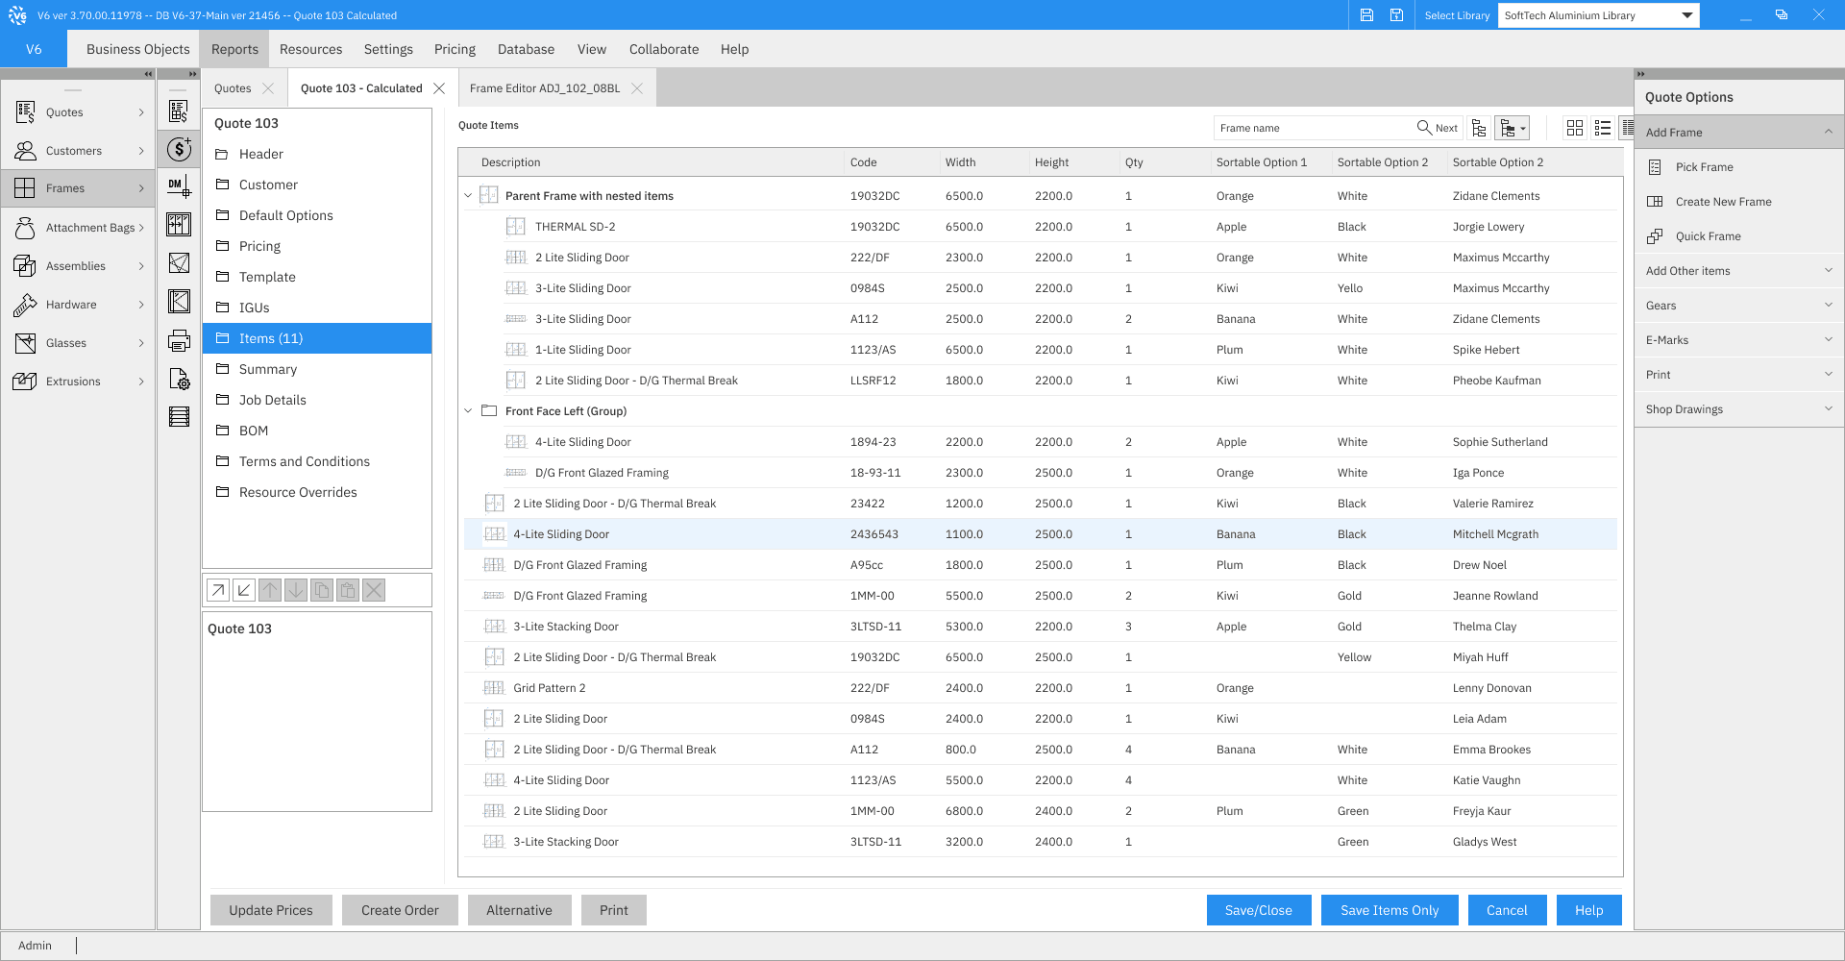Open the Pricing menu
This screenshot has width=1845, height=961.
coord(455,49)
